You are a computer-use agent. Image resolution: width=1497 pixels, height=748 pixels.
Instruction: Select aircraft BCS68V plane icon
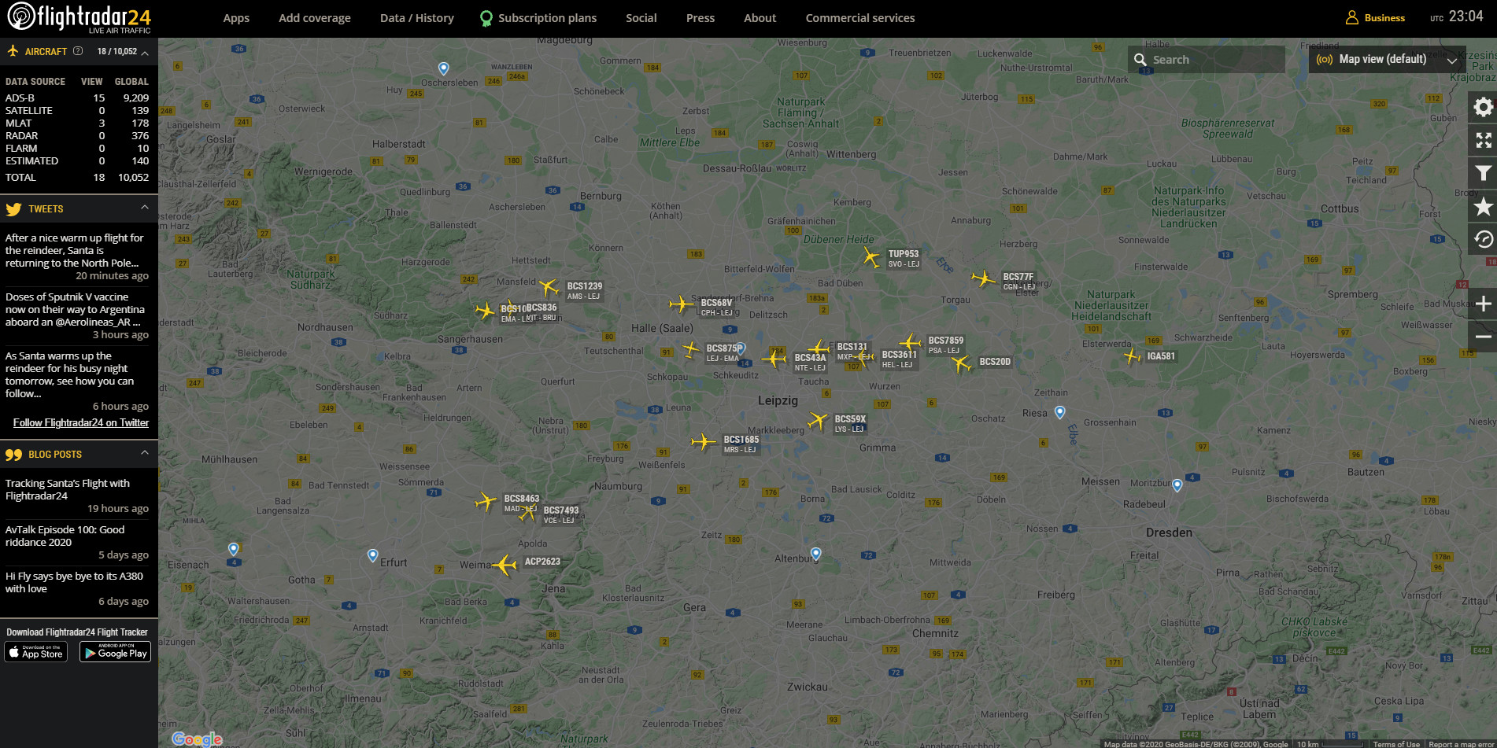tap(681, 304)
